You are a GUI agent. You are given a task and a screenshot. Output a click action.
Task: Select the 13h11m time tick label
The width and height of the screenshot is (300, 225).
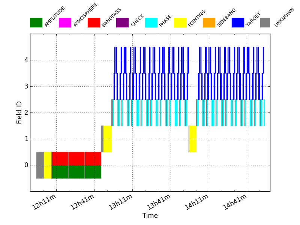[x=121, y=204]
